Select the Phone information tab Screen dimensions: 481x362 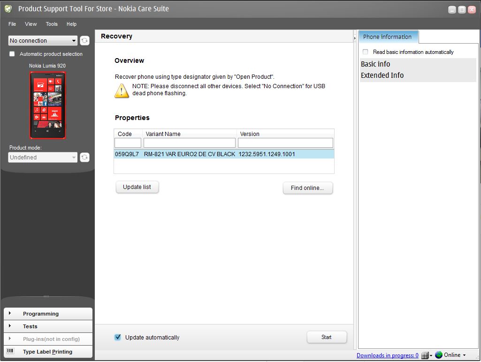[x=388, y=37]
